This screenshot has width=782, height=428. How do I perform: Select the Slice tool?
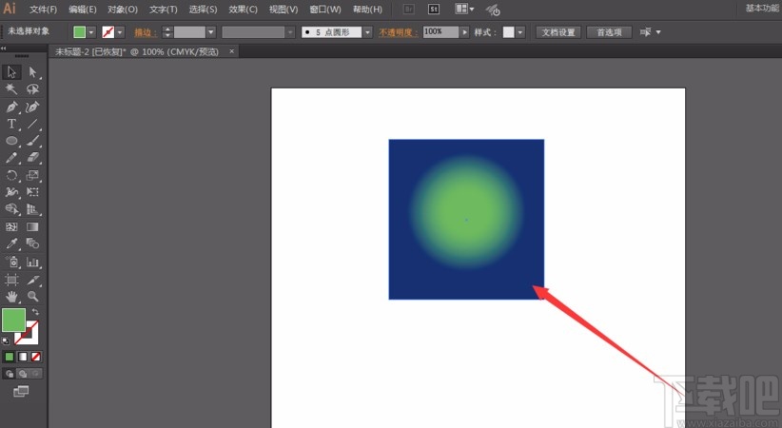[x=32, y=280]
